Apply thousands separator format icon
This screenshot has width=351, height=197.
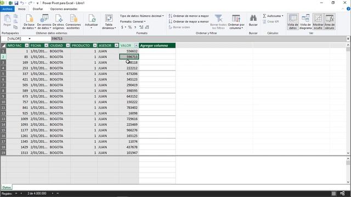135,27
